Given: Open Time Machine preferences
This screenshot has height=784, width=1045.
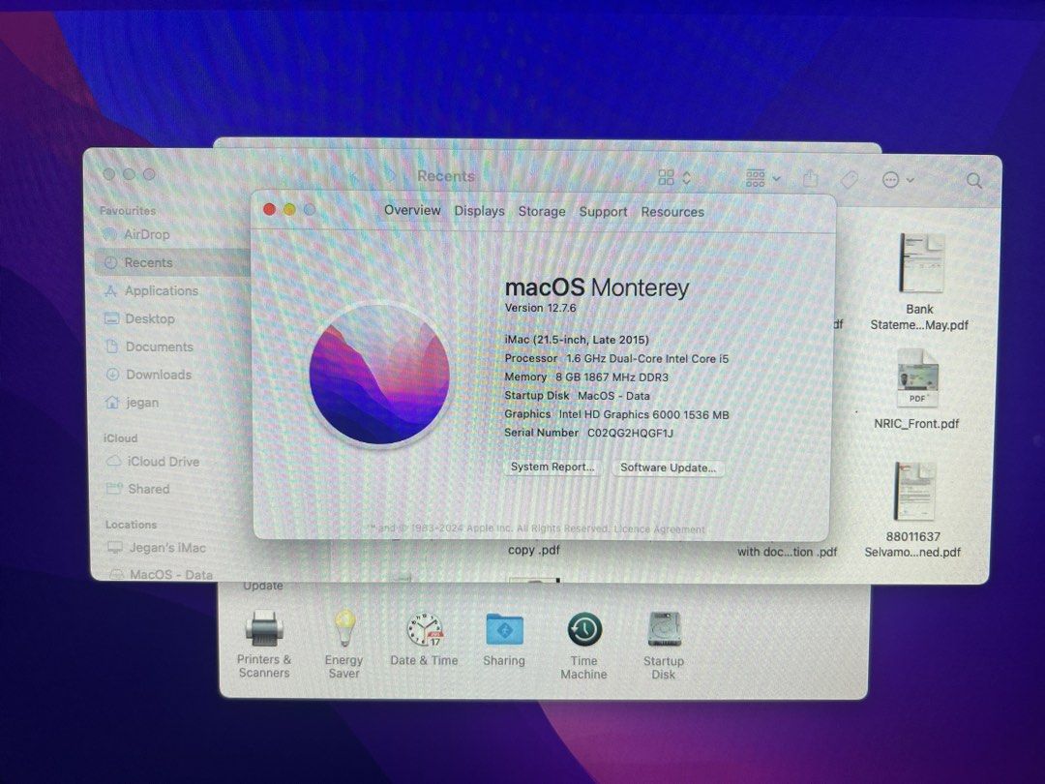Looking at the screenshot, I should (583, 646).
